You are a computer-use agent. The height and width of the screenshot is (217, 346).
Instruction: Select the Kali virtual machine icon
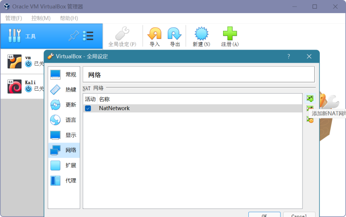(x=14, y=86)
